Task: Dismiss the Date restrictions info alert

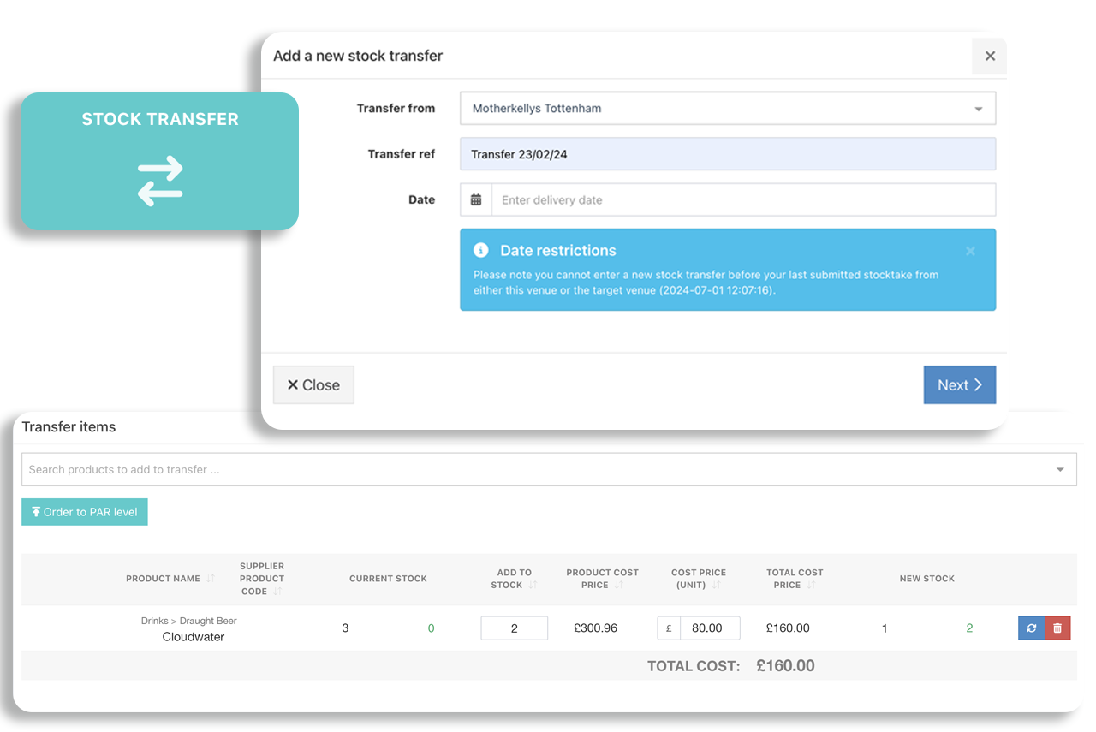Action: point(970,251)
